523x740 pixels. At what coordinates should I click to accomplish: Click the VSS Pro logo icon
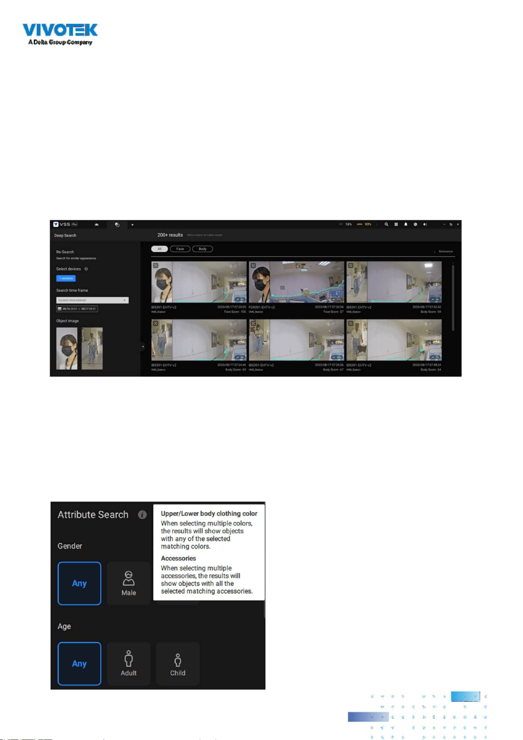[56, 224]
